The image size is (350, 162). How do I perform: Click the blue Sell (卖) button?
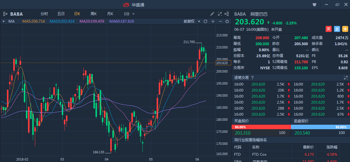(x=337, y=29)
